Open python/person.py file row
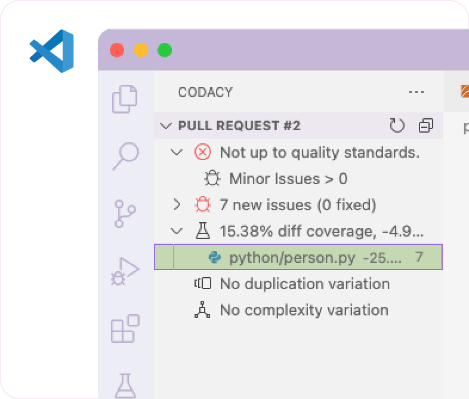The width and height of the screenshot is (469, 399). pyautogui.click(x=298, y=257)
